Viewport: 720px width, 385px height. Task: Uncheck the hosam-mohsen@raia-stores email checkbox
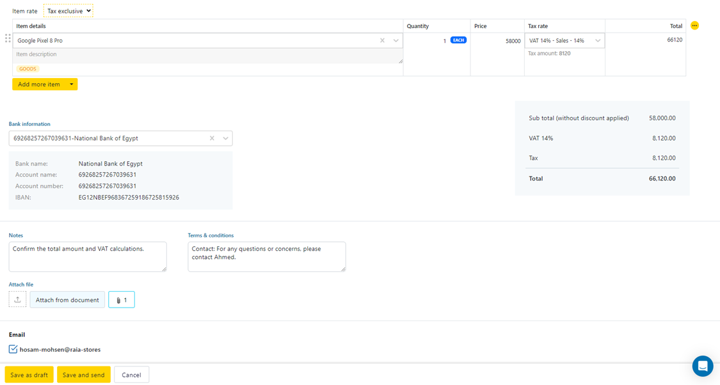click(13, 349)
